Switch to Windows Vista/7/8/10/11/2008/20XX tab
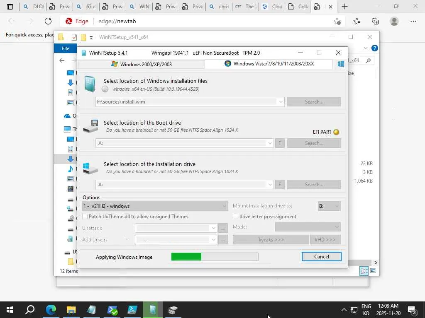This screenshot has height=318, width=425. 269,63
